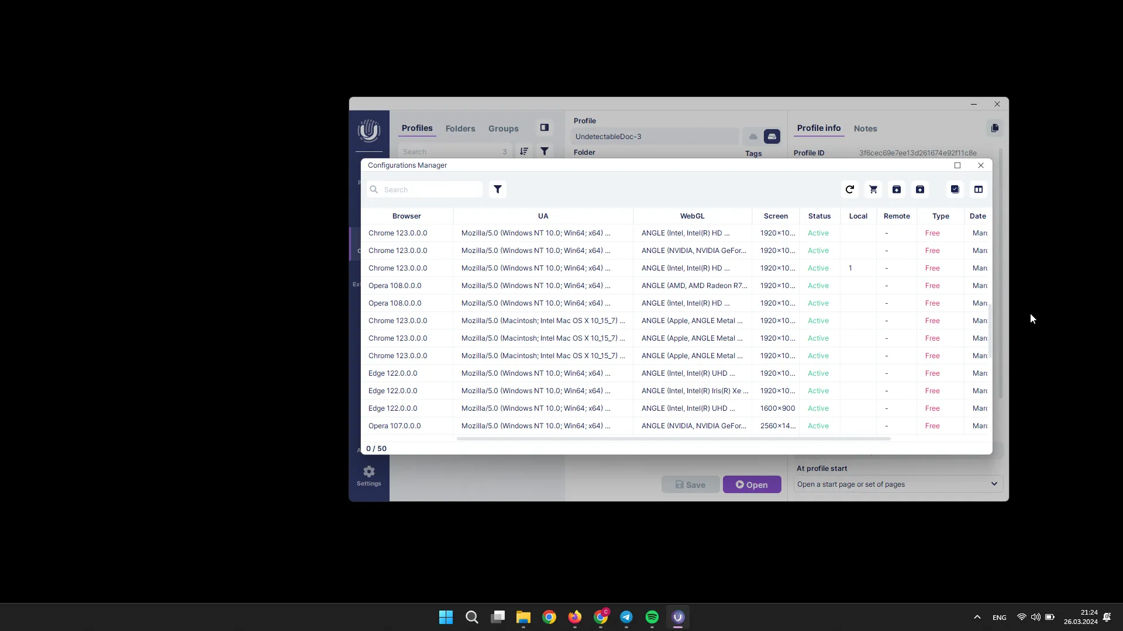Click the Configurations Manager search field

click(x=425, y=189)
